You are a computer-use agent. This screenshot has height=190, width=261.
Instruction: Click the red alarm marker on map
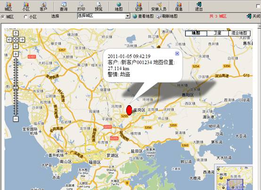(x=129, y=110)
